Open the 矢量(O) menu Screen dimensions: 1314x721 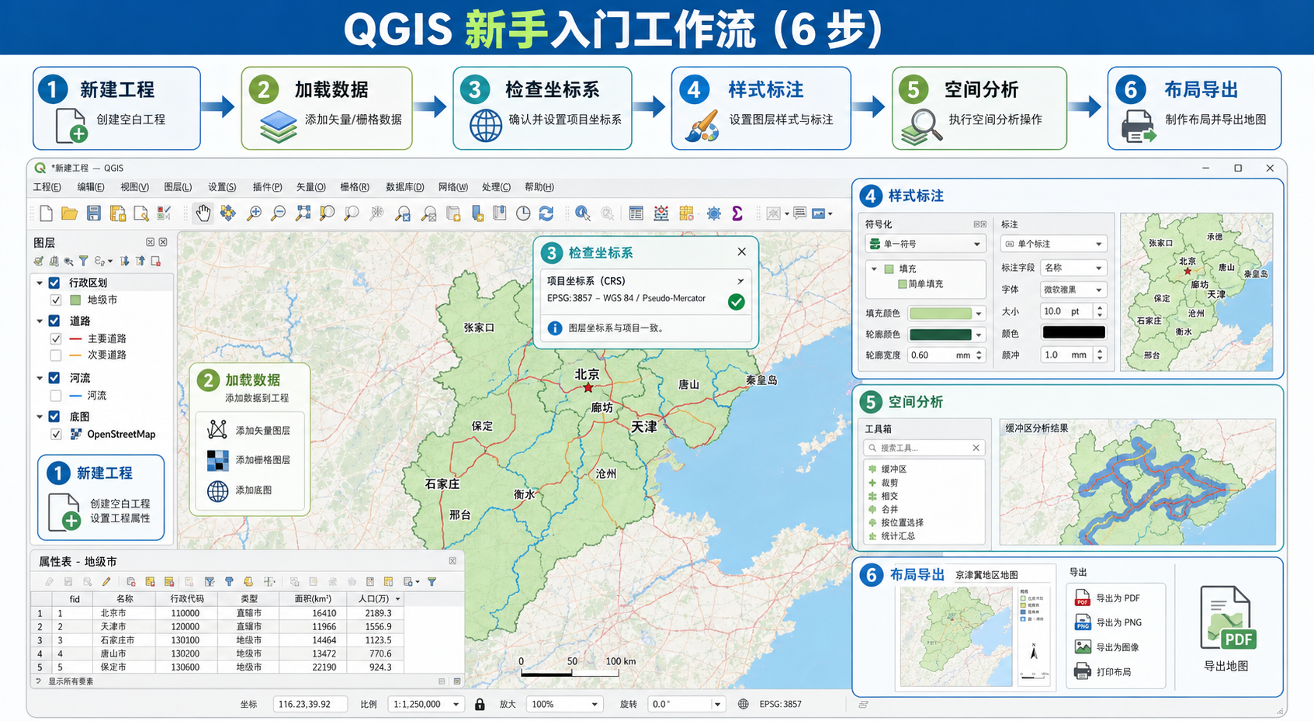pos(311,187)
